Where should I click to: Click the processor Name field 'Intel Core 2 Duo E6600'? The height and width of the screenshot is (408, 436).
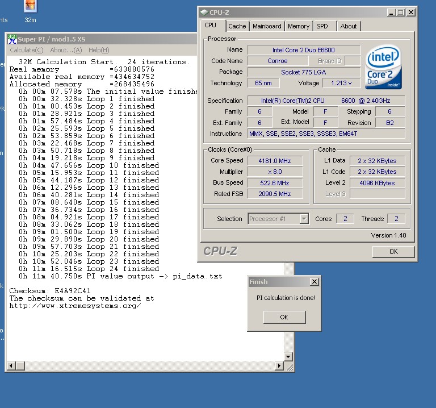(x=304, y=50)
